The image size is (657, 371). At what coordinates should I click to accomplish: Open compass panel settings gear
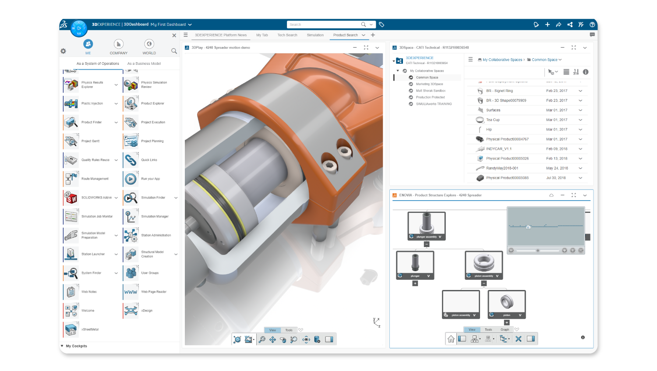[63, 51]
